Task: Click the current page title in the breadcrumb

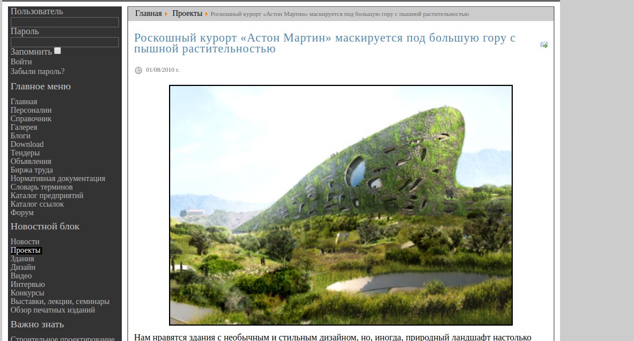Action: pyautogui.click(x=340, y=14)
